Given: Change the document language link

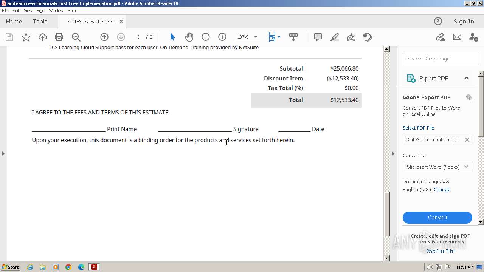Looking at the screenshot, I should point(442,189).
